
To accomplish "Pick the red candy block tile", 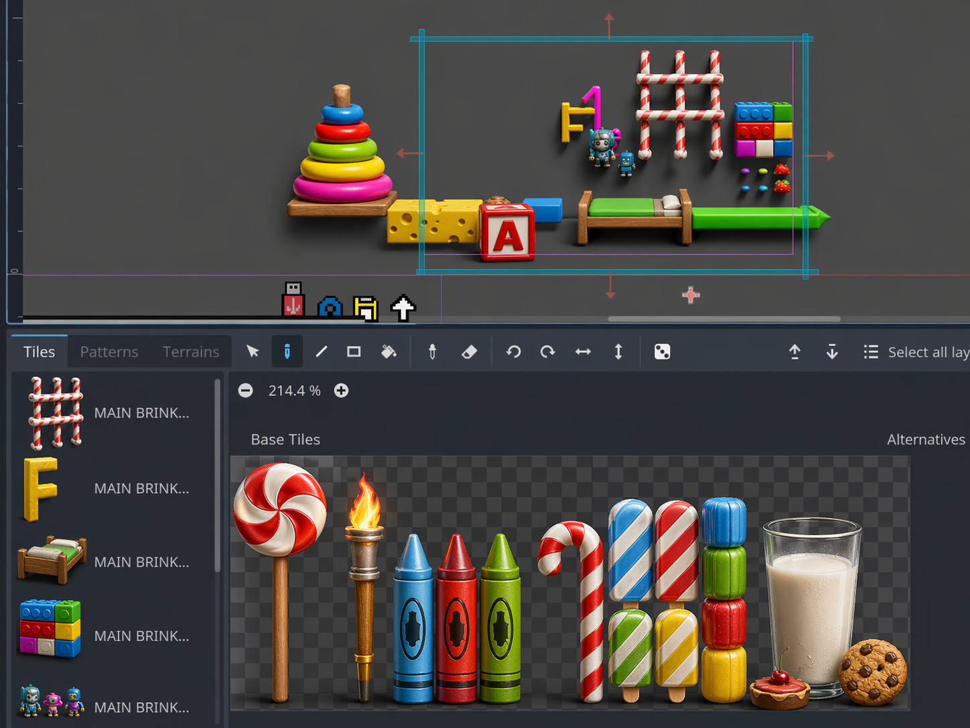I will 724,624.
